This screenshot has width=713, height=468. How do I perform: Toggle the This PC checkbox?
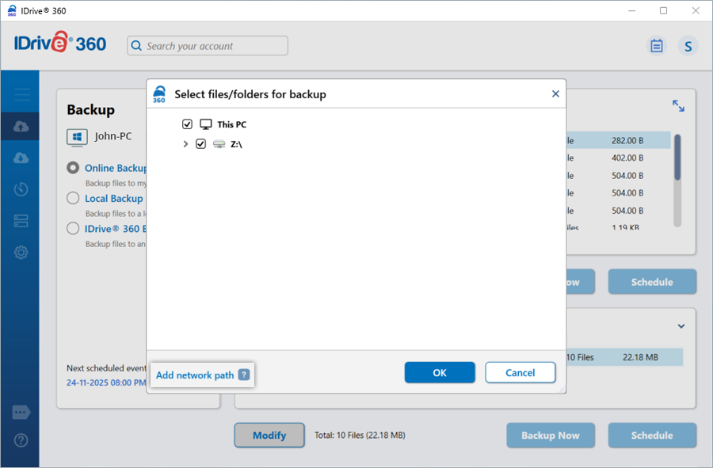click(x=187, y=124)
